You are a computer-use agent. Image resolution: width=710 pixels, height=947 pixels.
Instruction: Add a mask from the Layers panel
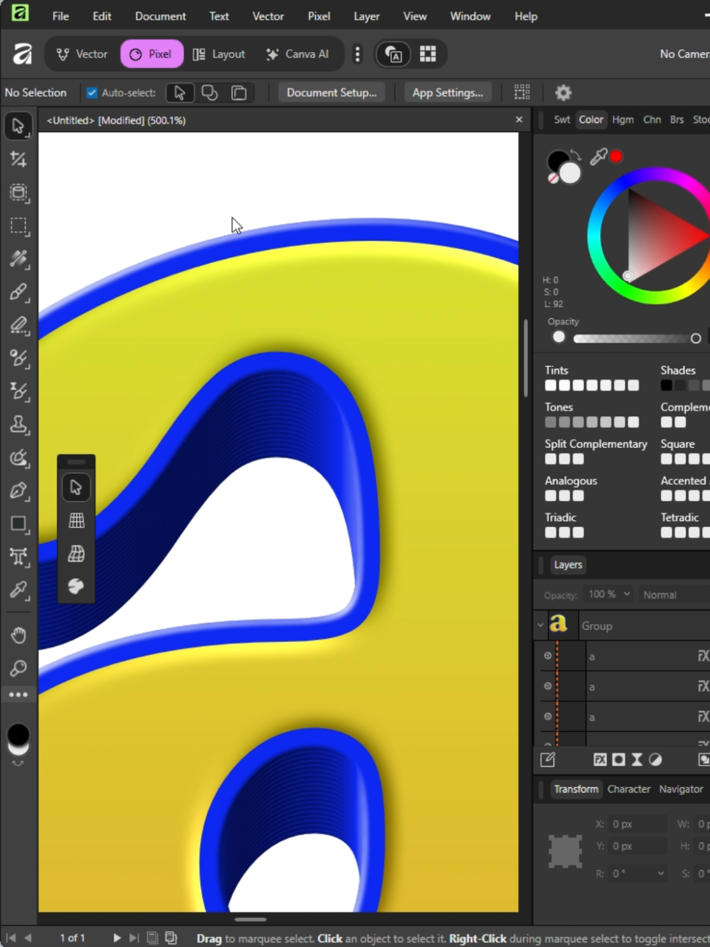point(618,759)
